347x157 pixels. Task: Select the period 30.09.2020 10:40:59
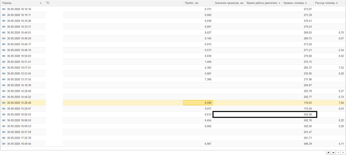coord(19,38)
